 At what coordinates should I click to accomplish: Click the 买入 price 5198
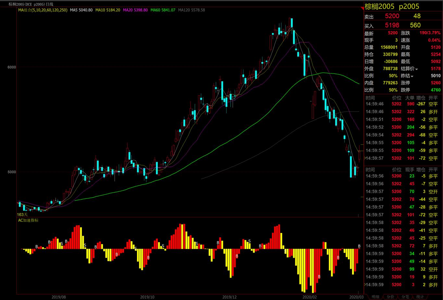click(392, 25)
